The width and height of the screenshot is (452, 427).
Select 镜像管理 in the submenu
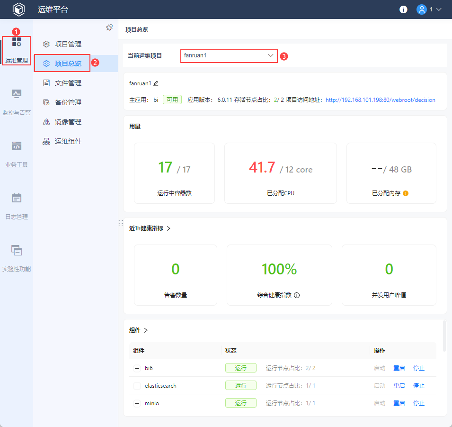68,122
